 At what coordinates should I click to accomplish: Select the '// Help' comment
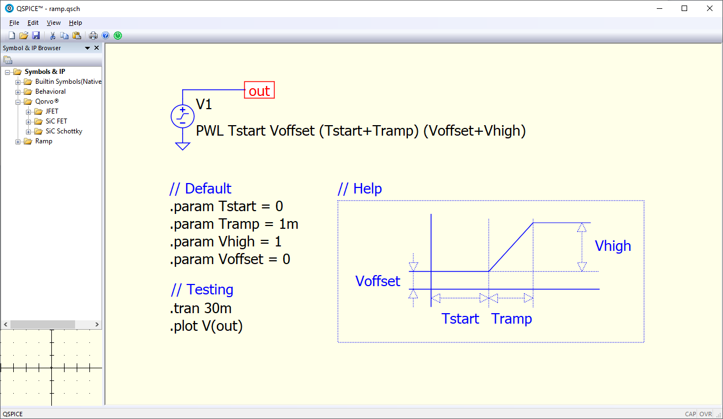coord(360,189)
